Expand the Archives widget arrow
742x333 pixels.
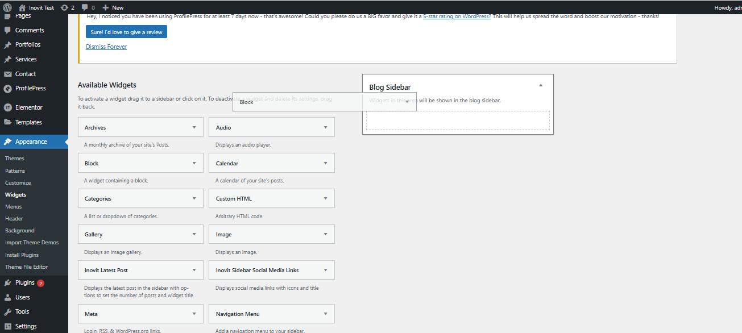coord(194,127)
